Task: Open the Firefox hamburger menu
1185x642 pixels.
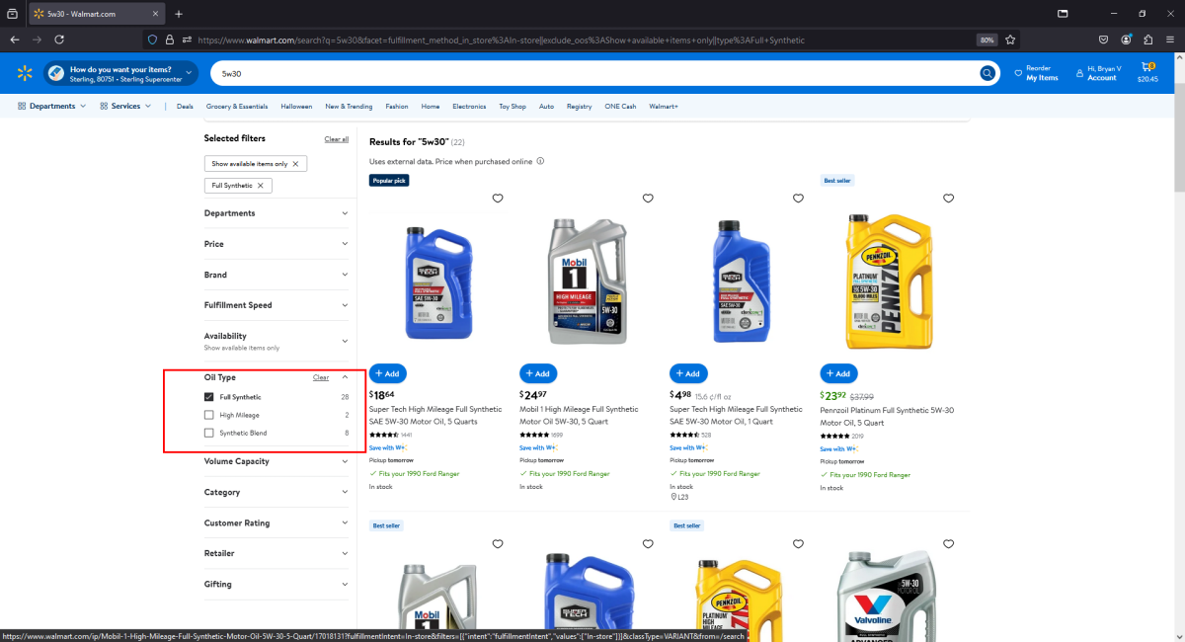Action: 1170,40
